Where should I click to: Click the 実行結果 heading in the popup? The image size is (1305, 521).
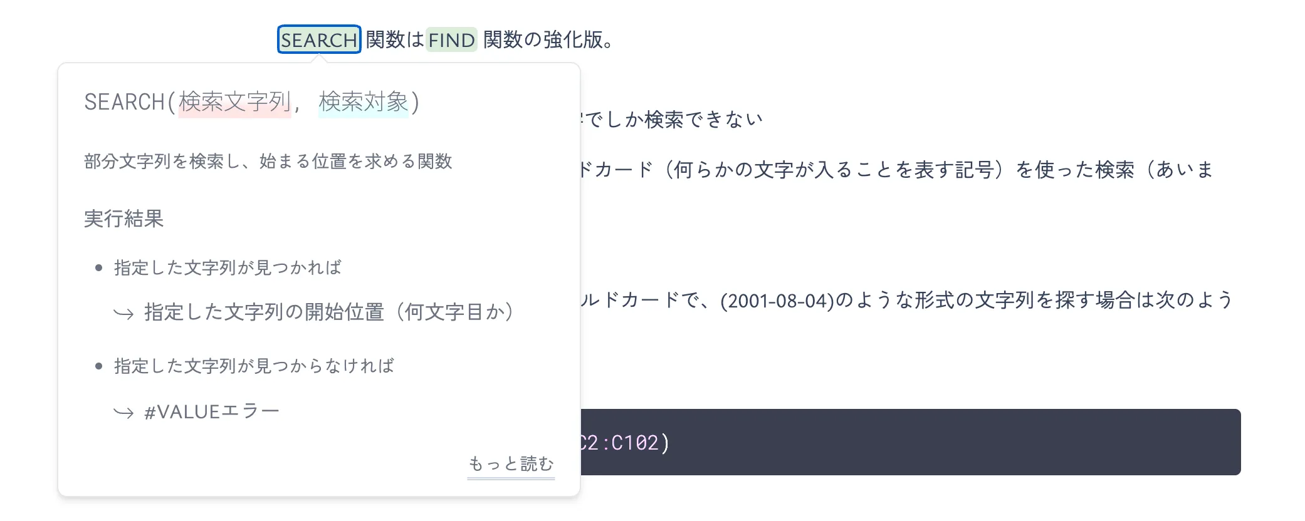[123, 219]
